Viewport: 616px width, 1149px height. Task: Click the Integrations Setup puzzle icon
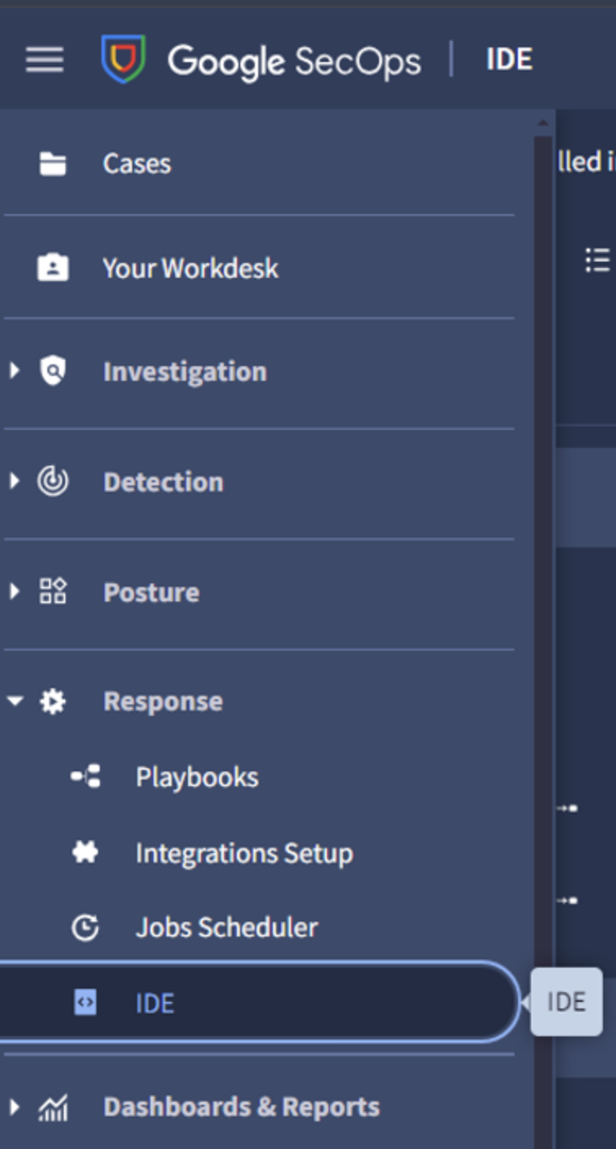(86, 853)
